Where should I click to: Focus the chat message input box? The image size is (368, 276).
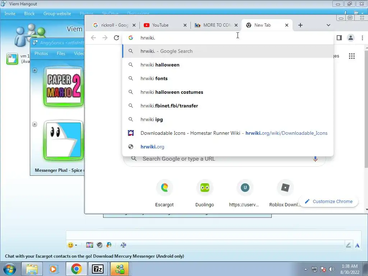[x=213, y=235]
